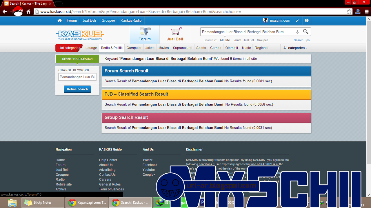This screenshot has height=208, width=371.
Task: Open the Contact Us footer link
Action: point(107,175)
